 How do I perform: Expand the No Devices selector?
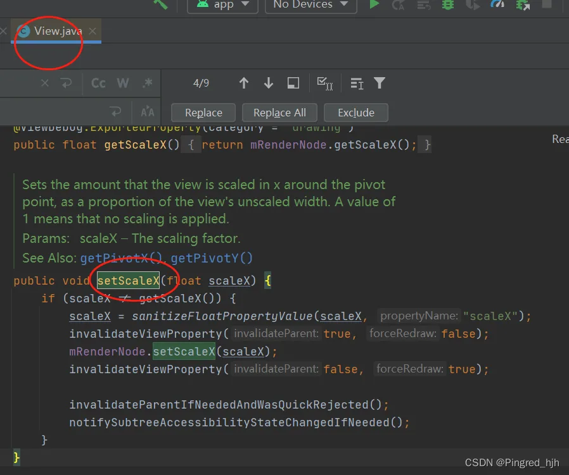[310, 5]
